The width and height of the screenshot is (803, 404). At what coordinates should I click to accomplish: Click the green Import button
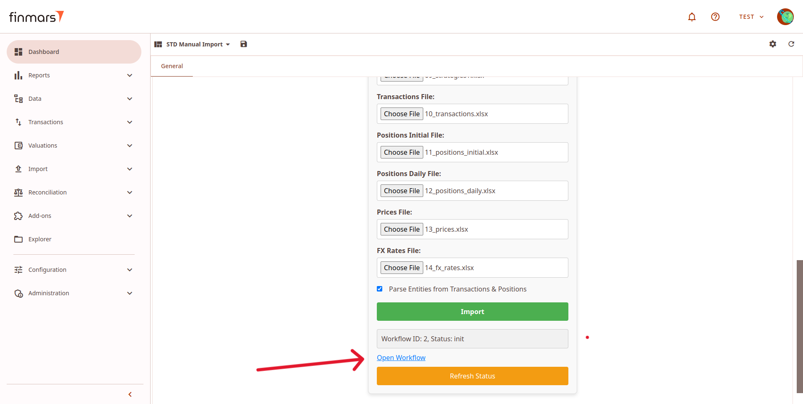coord(472,312)
